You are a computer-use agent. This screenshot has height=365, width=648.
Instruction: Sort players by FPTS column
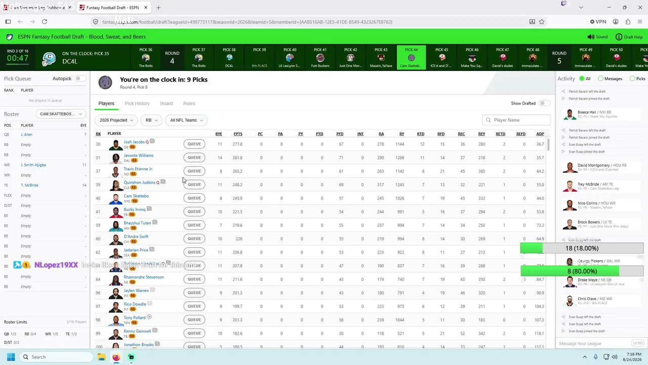[x=238, y=134]
